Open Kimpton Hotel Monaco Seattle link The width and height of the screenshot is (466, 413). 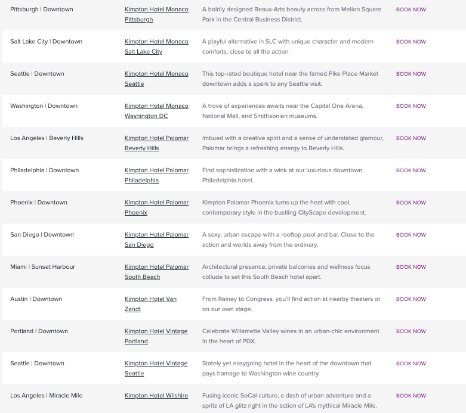click(156, 79)
